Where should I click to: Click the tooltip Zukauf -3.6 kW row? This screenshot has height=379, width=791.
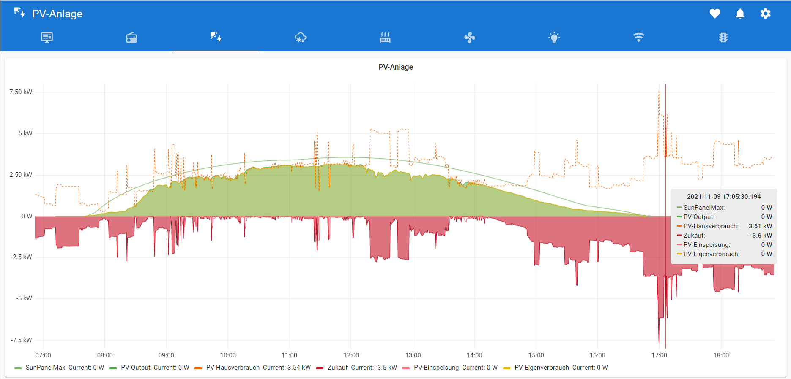click(724, 236)
